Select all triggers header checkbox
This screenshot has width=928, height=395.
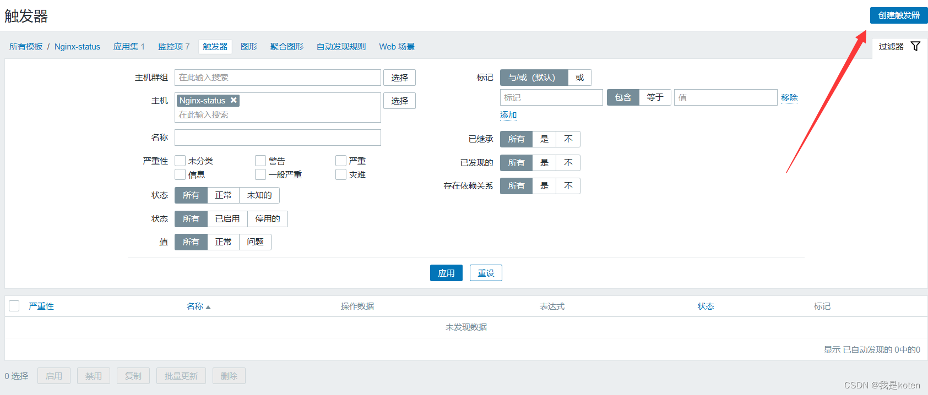pos(14,306)
